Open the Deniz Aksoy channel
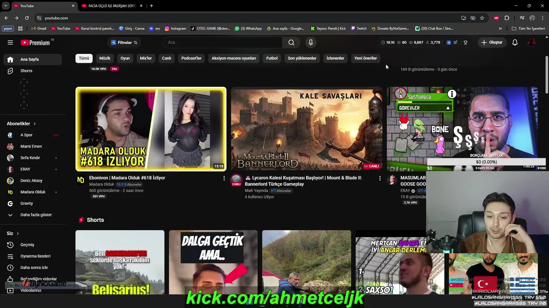Viewport: 549px width, 308px height. (32, 181)
